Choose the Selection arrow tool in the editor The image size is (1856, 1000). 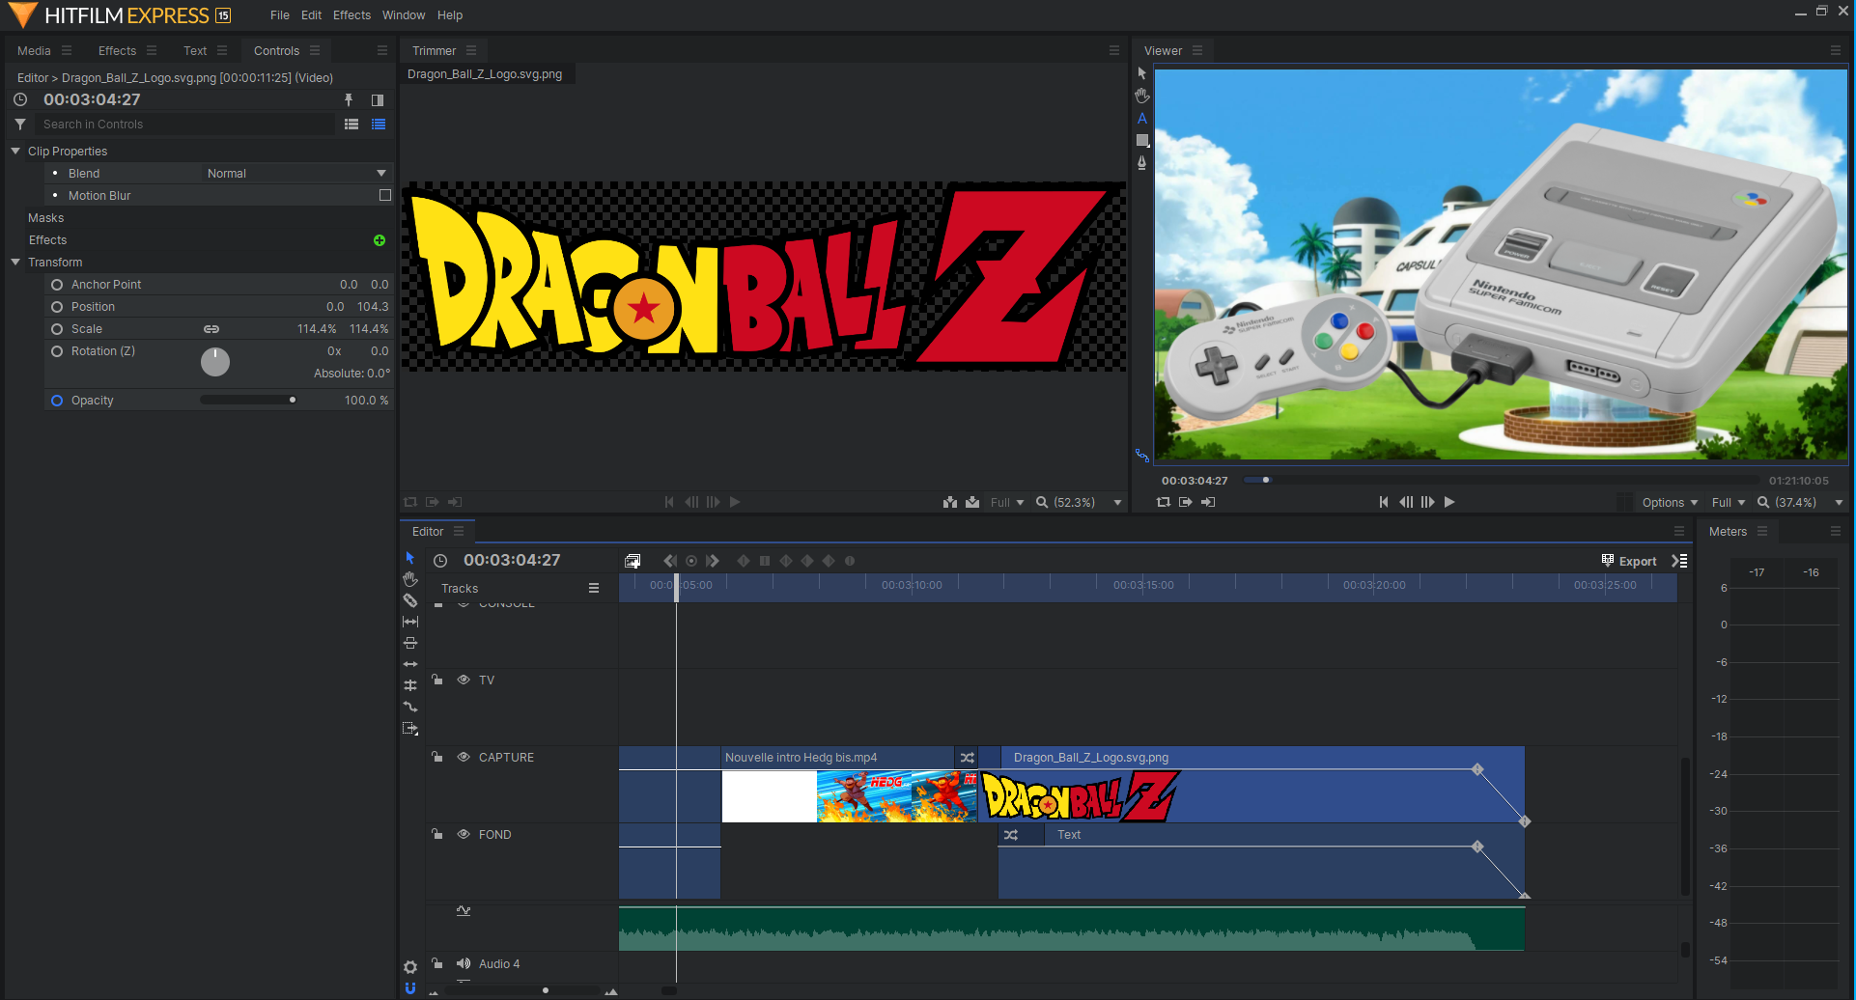(410, 558)
